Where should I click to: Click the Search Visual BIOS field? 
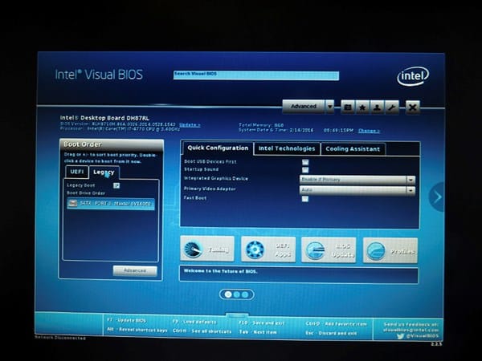[x=256, y=75]
